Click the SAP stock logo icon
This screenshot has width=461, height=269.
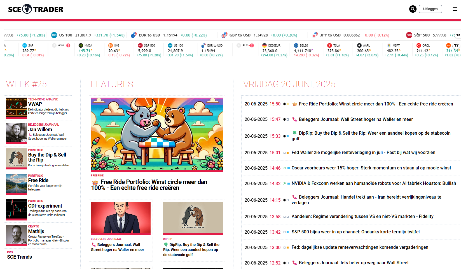click(x=25, y=45)
